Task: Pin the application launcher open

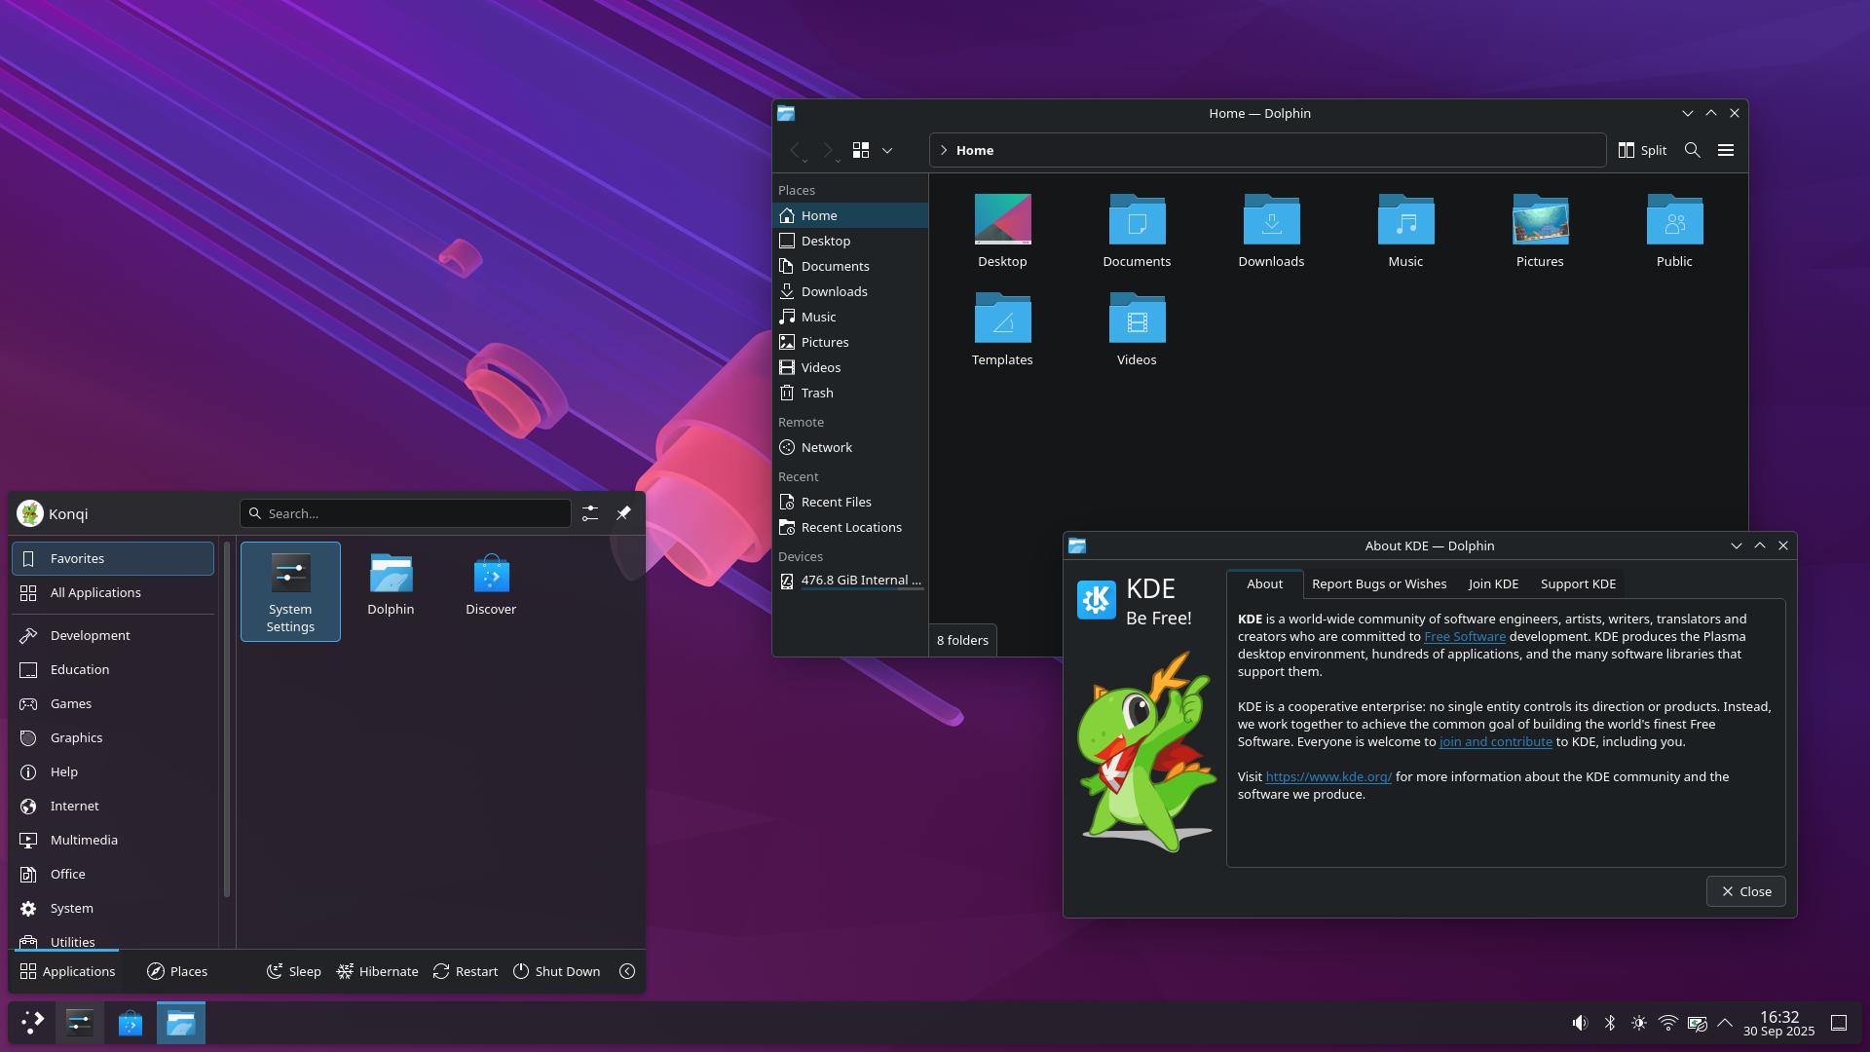Action: (623, 513)
